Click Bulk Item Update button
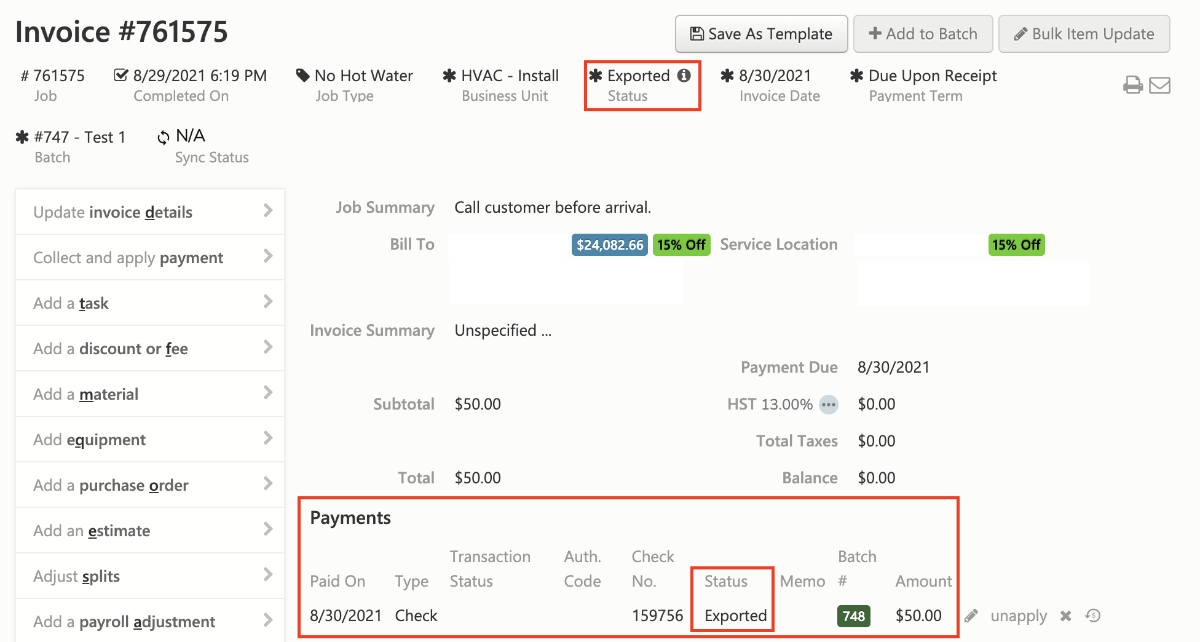Screen dimensions: 1200x642 [x=1084, y=34]
